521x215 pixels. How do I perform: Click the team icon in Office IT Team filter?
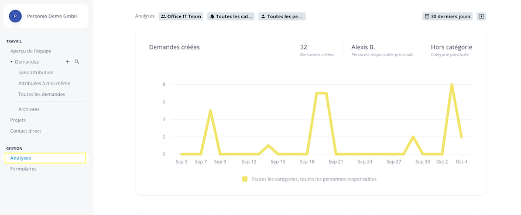(163, 16)
